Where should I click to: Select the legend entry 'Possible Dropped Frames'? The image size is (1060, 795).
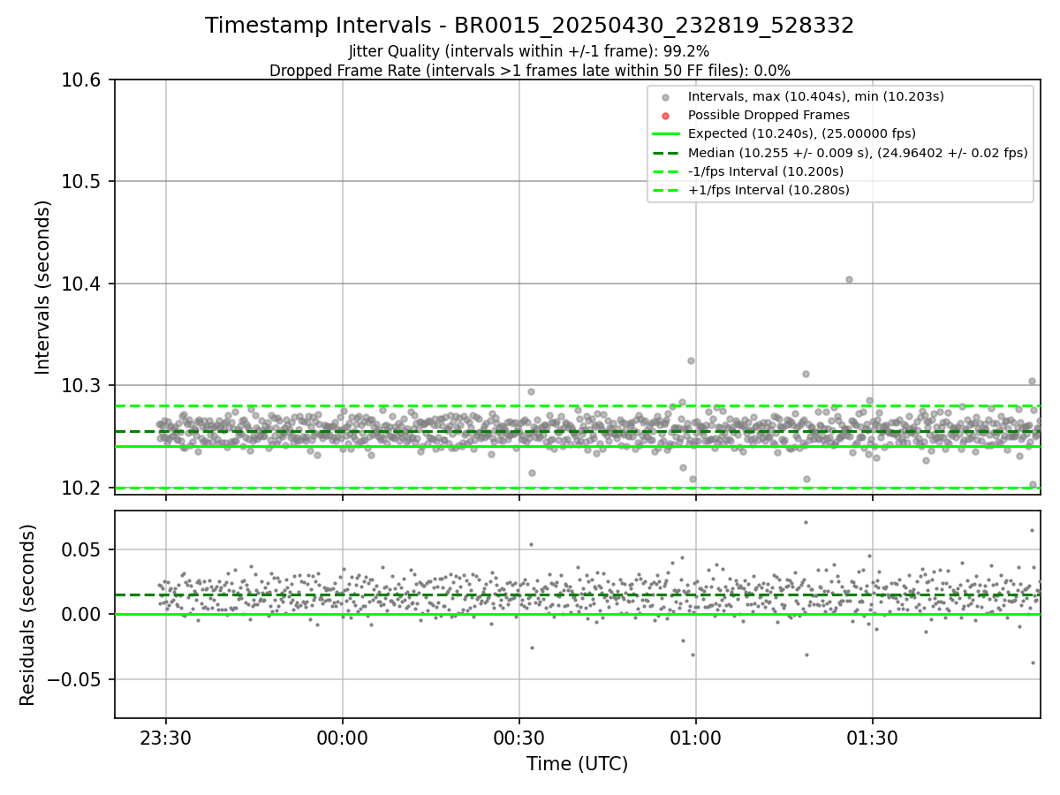[768, 115]
